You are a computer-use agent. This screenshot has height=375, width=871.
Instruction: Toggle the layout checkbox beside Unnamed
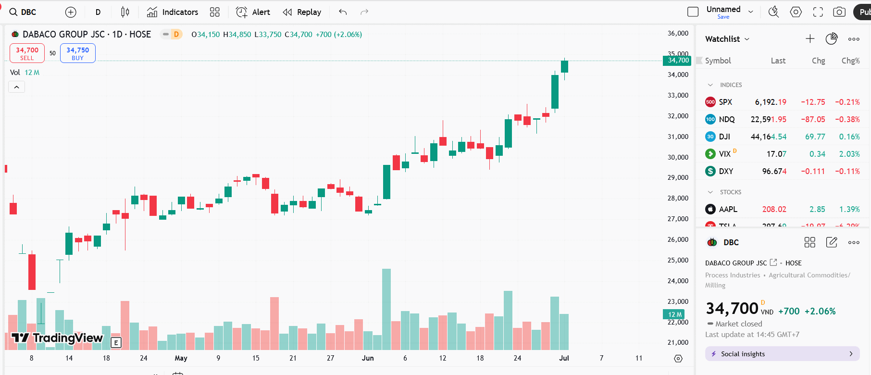[x=693, y=12]
